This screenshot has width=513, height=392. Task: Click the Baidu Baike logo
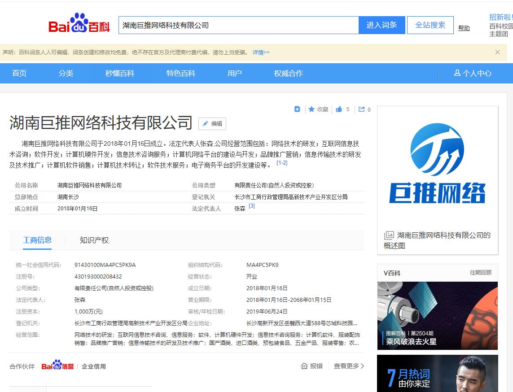coord(79,23)
